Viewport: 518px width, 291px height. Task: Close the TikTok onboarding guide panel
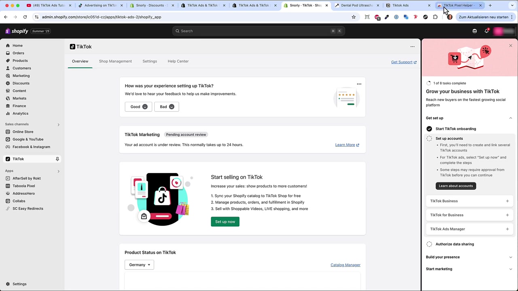coord(510,46)
